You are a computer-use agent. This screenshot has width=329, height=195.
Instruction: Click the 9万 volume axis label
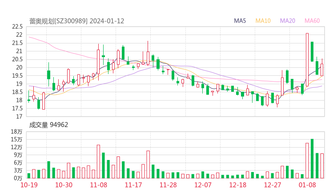[18, 155]
